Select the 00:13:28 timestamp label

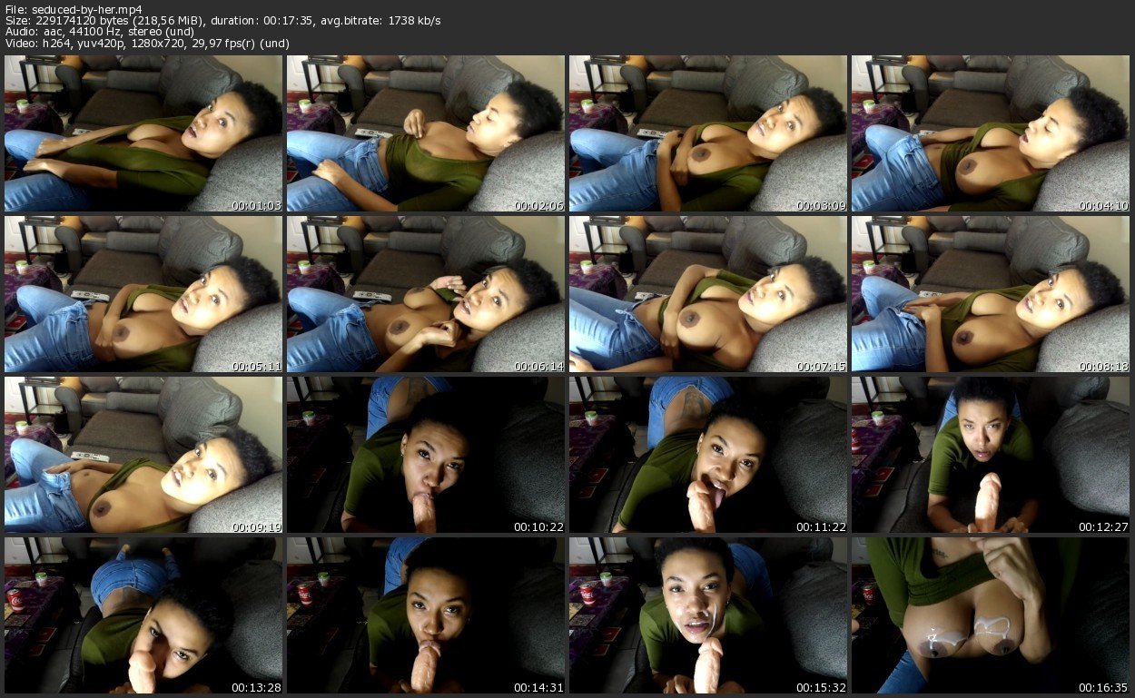257,686
